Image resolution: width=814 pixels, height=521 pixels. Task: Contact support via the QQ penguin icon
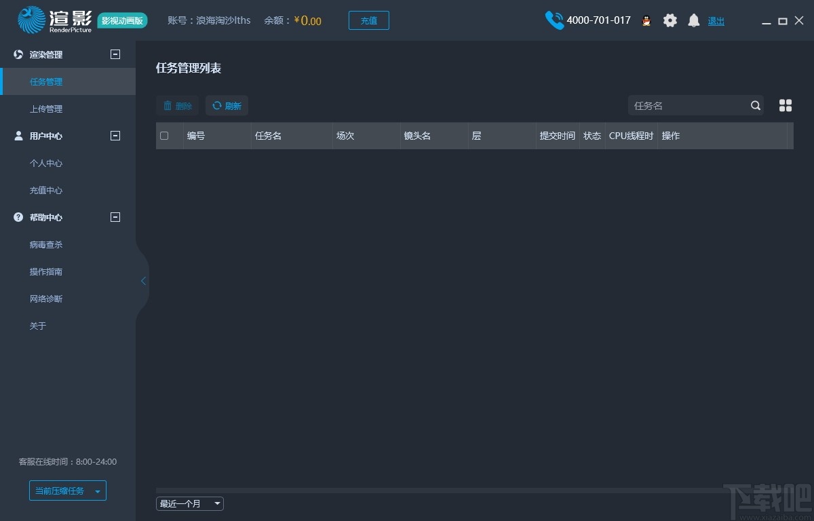(646, 20)
